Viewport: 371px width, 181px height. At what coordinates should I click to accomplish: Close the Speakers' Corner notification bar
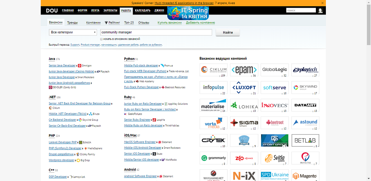pyautogui.click(x=323, y=3)
